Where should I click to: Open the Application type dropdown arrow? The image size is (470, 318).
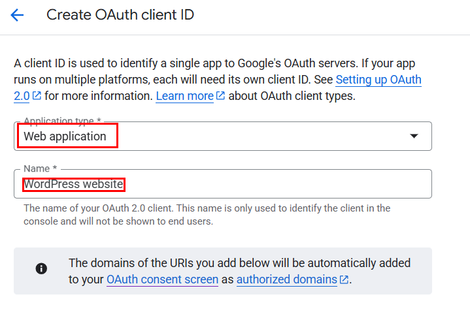pyautogui.click(x=414, y=136)
